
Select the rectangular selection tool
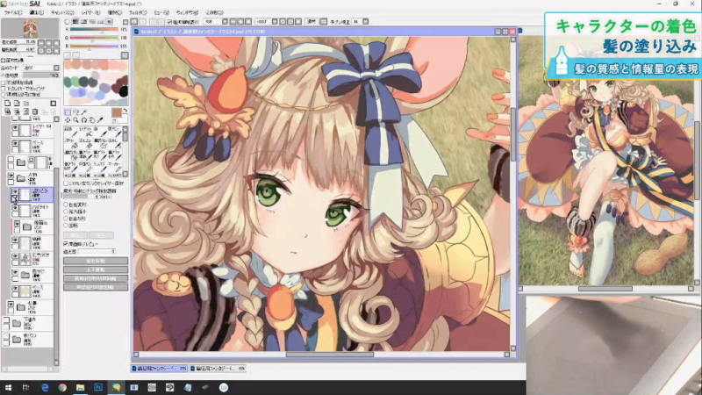click(68, 112)
